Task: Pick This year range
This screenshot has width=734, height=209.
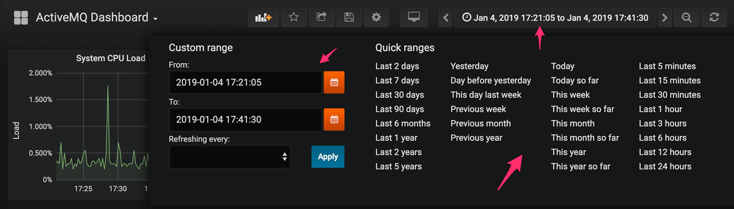Action: click(568, 152)
